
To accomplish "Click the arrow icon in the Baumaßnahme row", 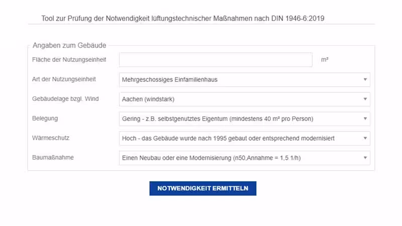I will (365, 158).
